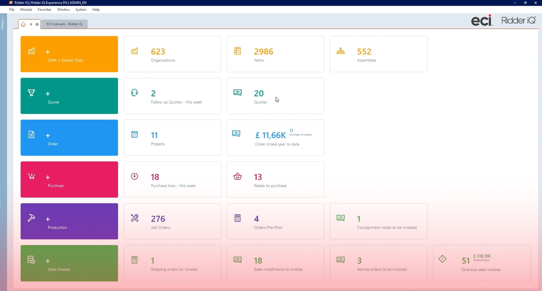The height and width of the screenshot is (291, 542).
Task: Click the Assemblies card hierarchy icon
Action: (x=341, y=51)
